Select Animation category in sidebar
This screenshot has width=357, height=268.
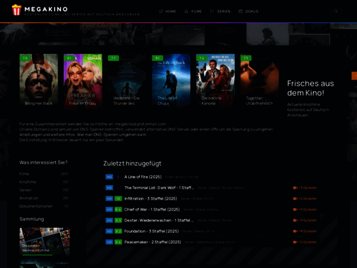click(x=29, y=198)
